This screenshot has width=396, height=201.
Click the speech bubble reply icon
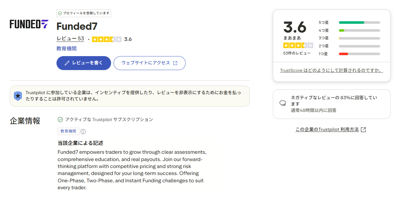(282, 103)
